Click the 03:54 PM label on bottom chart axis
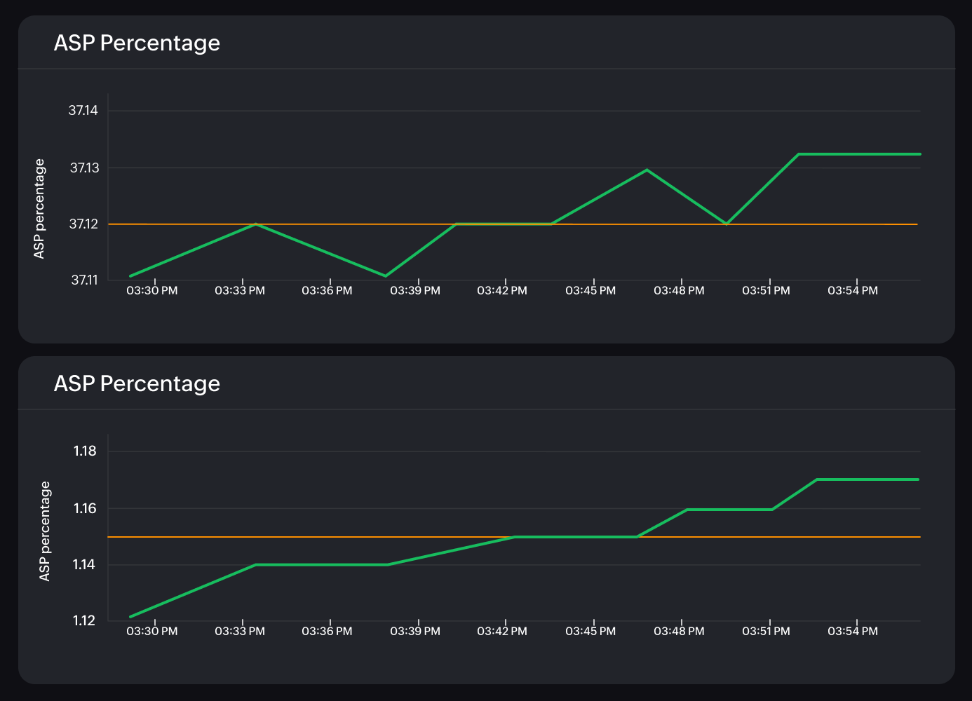The width and height of the screenshot is (972, 701). pos(852,631)
